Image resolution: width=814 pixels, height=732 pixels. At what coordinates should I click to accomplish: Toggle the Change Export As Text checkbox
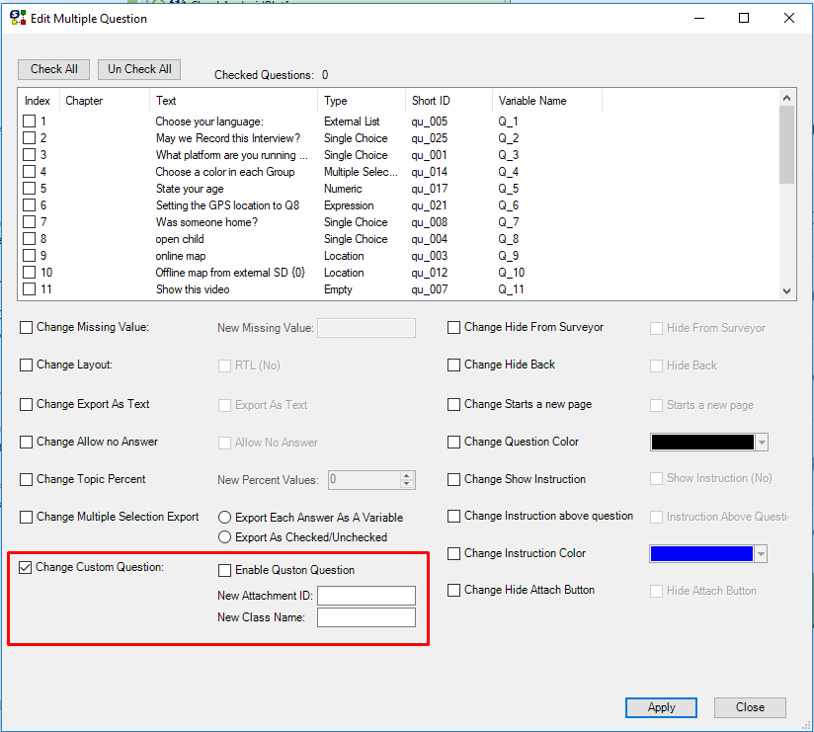coord(26,404)
